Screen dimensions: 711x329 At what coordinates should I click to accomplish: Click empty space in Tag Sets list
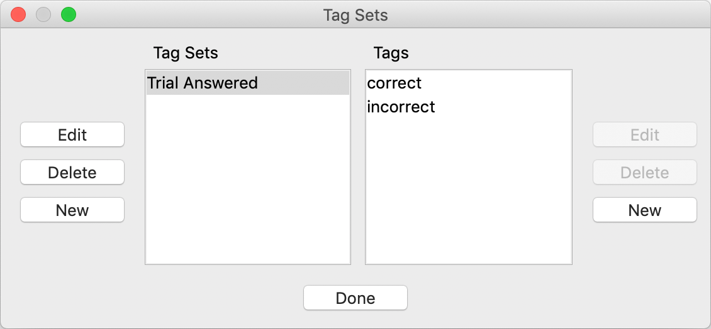coord(247,188)
